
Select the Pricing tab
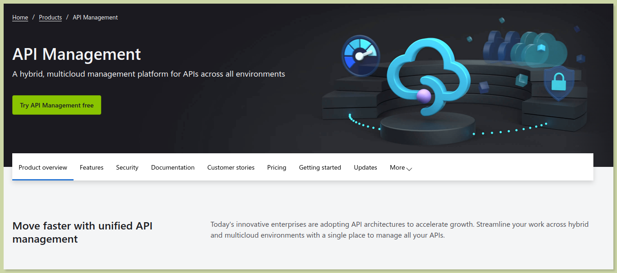[276, 167]
